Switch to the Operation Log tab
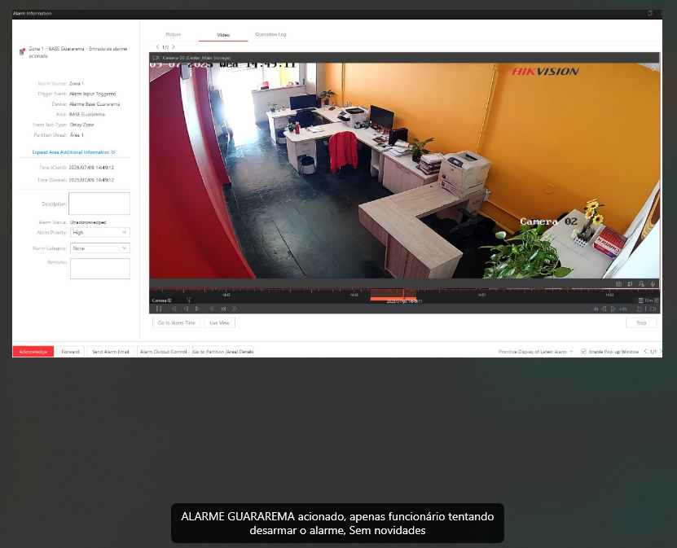Screen dimensions: 677x548 click(x=270, y=35)
